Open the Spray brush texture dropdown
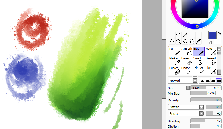This screenshot has height=129, width=223. (186, 114)
